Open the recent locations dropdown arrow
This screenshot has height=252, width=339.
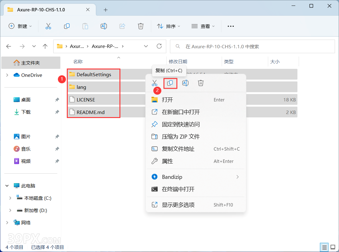(x=34, y=46)
